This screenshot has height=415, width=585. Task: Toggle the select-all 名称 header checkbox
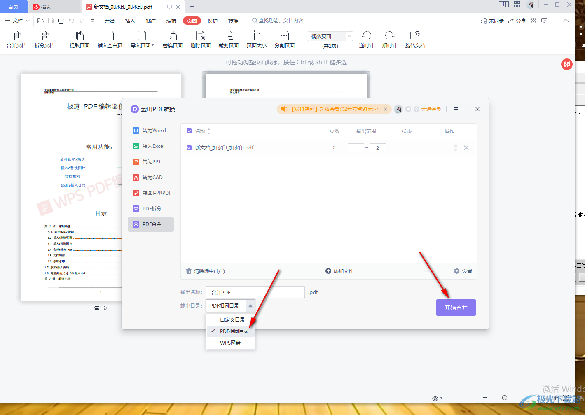189,131
